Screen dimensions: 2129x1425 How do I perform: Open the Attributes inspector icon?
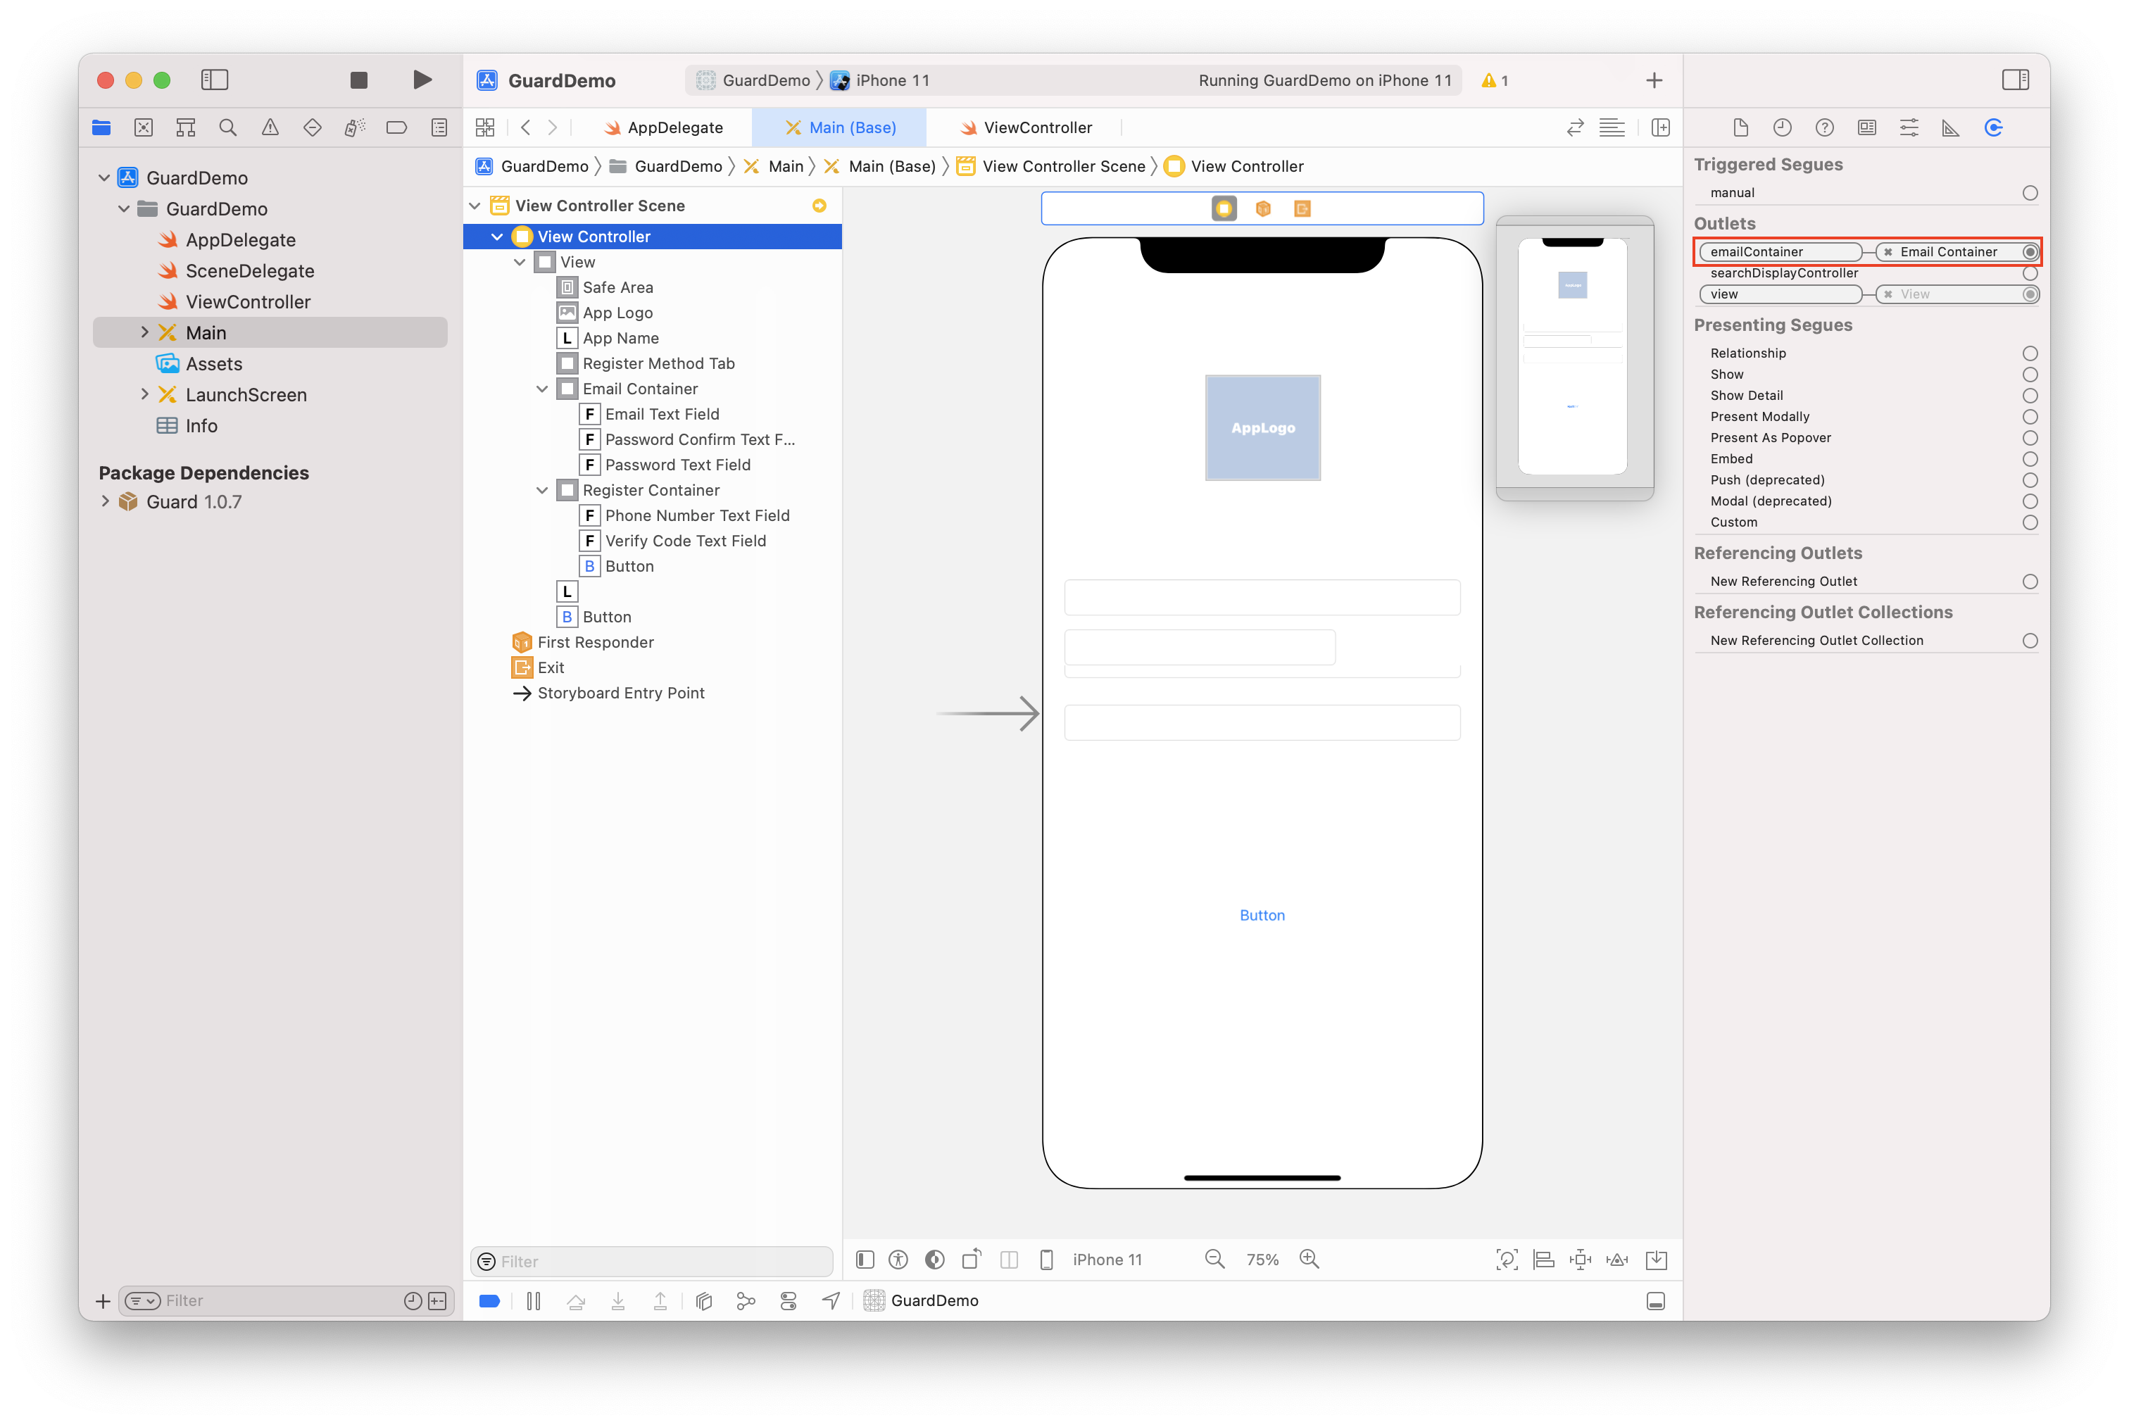(x=1908, y=128)
